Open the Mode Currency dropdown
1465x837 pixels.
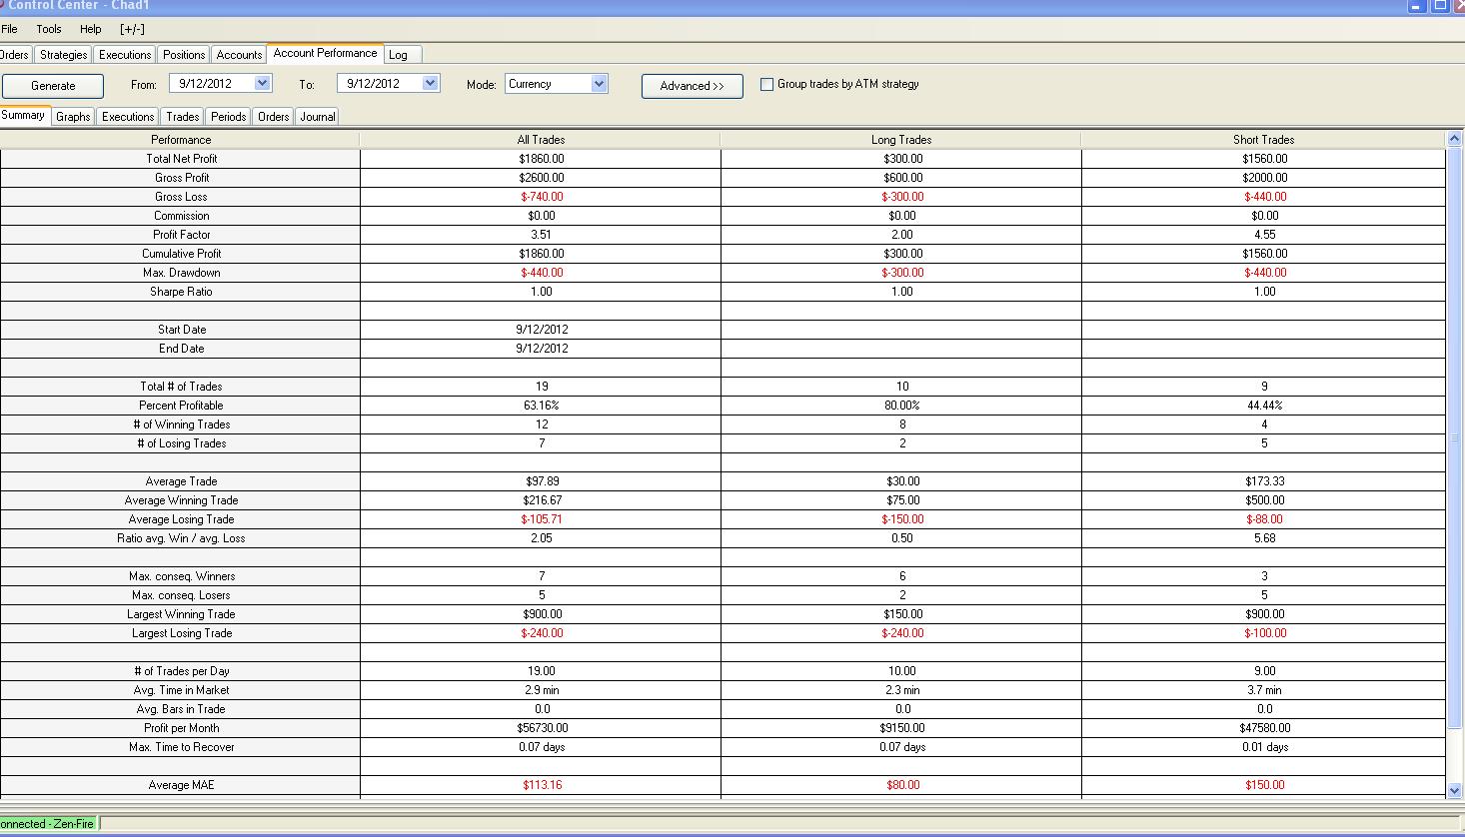tap(600, 84)
